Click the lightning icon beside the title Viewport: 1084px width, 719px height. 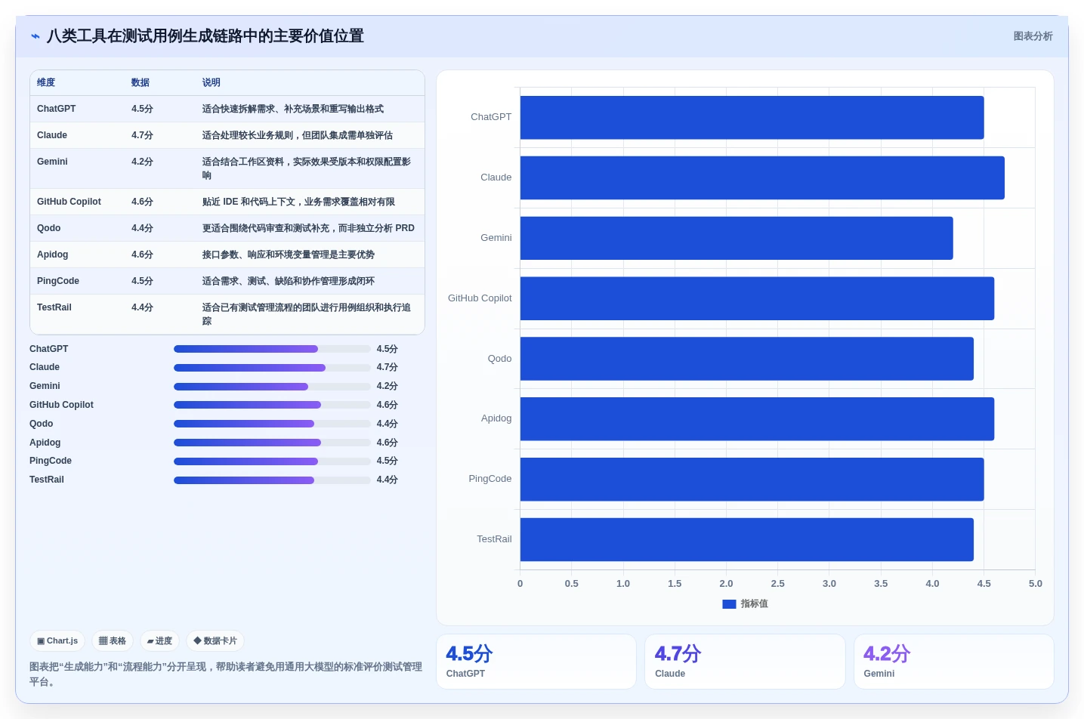36,36
